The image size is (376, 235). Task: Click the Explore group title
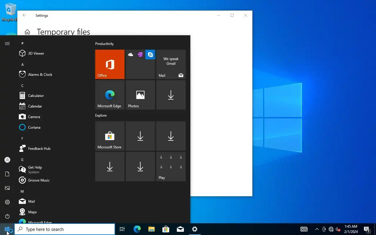point(101,115)
